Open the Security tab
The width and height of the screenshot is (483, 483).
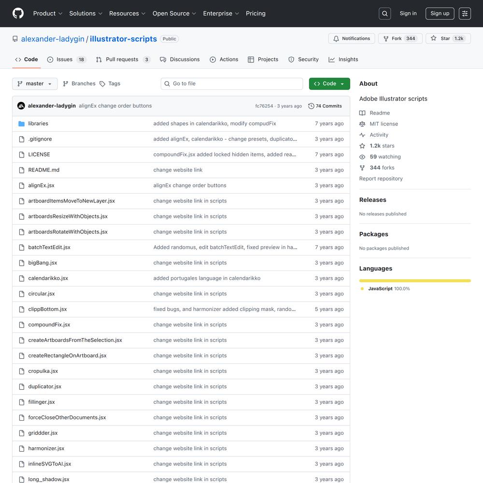(303, 59)
